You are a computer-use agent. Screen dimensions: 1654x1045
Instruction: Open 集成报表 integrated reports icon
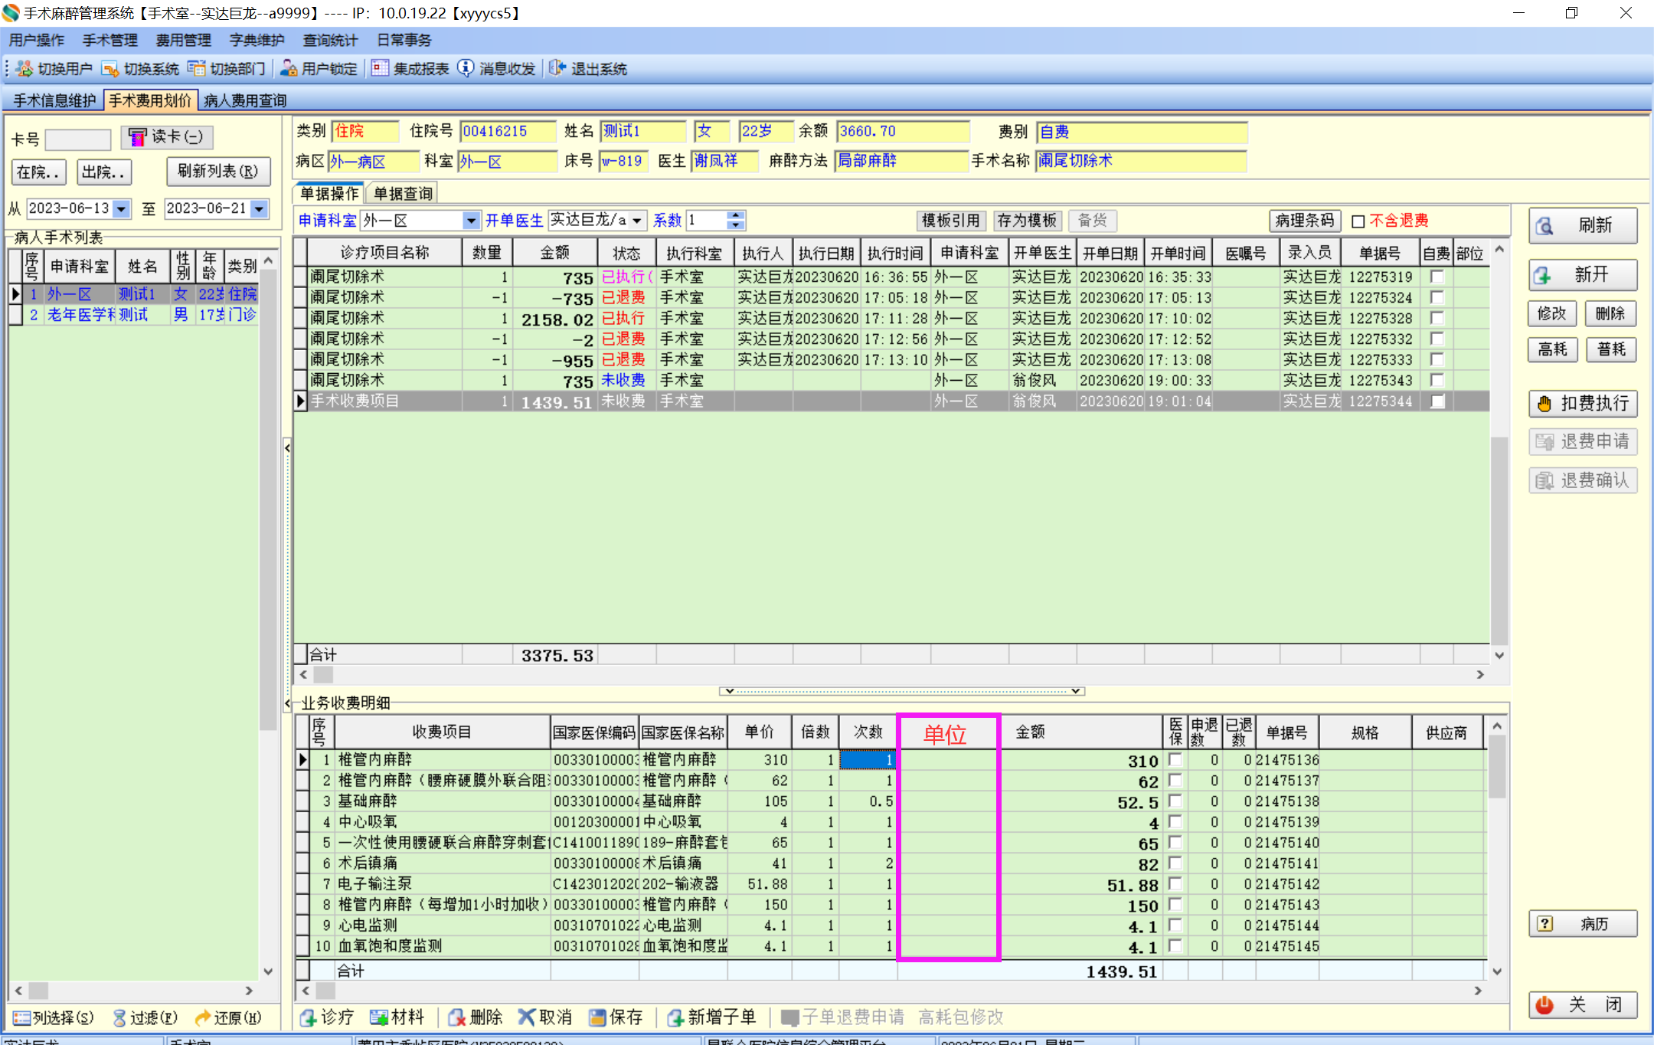[380, 69]
